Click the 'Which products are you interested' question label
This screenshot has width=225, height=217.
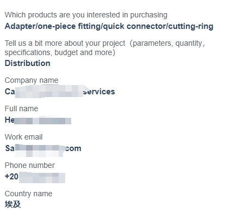86,15
